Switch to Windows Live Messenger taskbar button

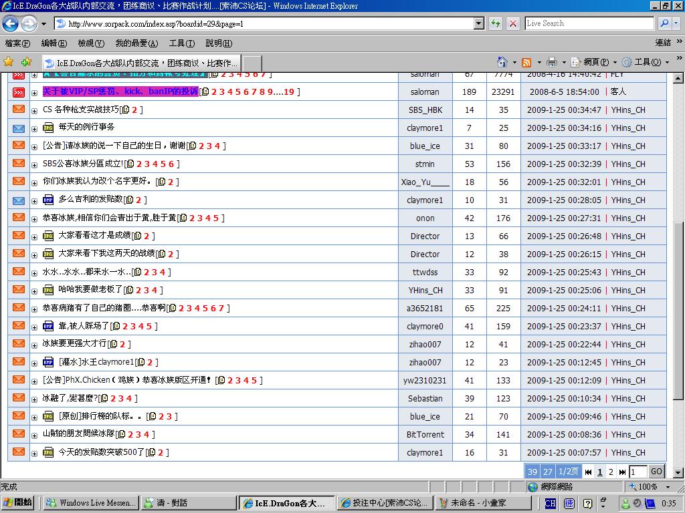point(91,503)
